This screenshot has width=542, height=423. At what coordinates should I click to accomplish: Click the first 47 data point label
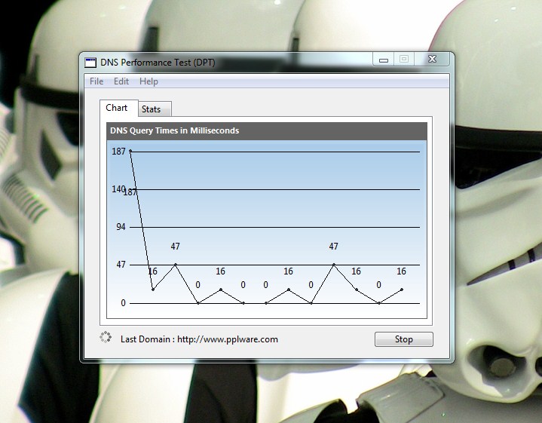[x=175, y=247]
